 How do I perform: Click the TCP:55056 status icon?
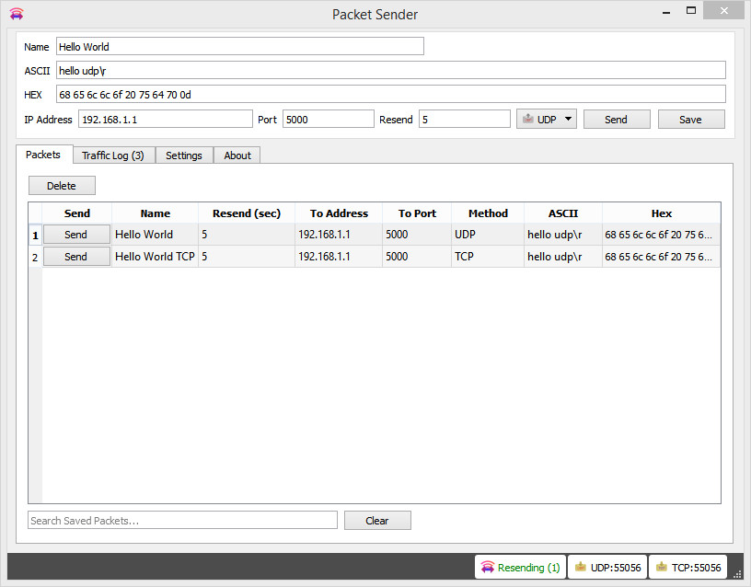[662, 567]
